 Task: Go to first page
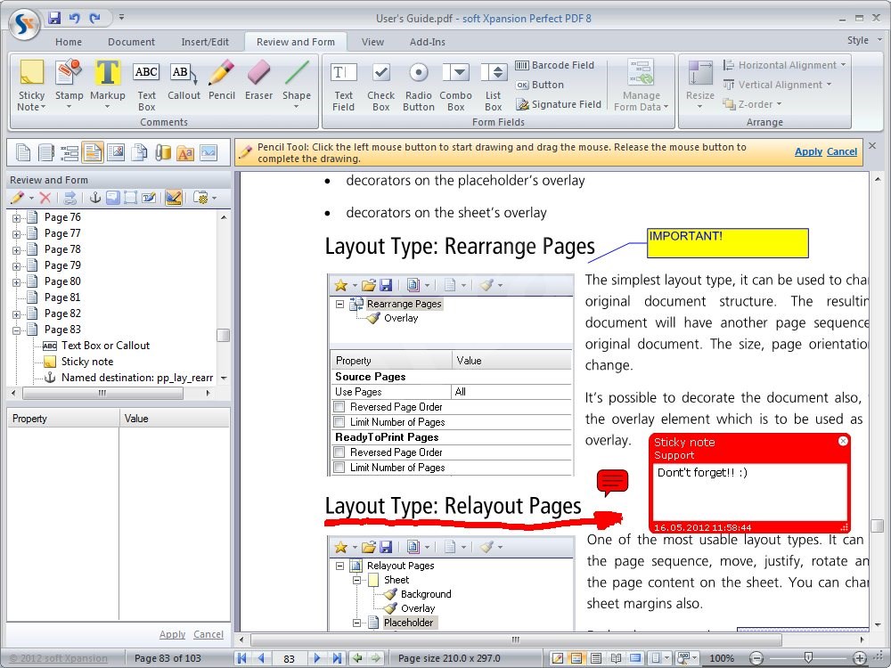tap(242, 658)
